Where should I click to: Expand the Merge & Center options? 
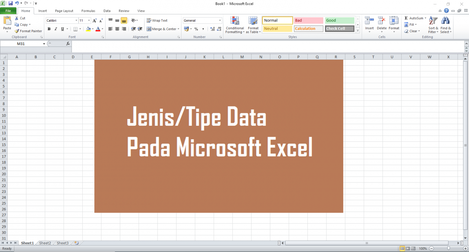(178, 29)
